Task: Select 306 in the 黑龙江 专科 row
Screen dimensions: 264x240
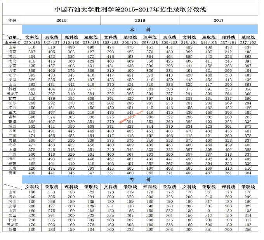Action: click(x=130, y=224)
